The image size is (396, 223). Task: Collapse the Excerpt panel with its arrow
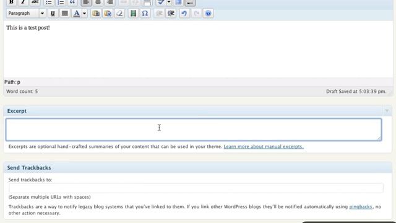(x=387, y=111)
